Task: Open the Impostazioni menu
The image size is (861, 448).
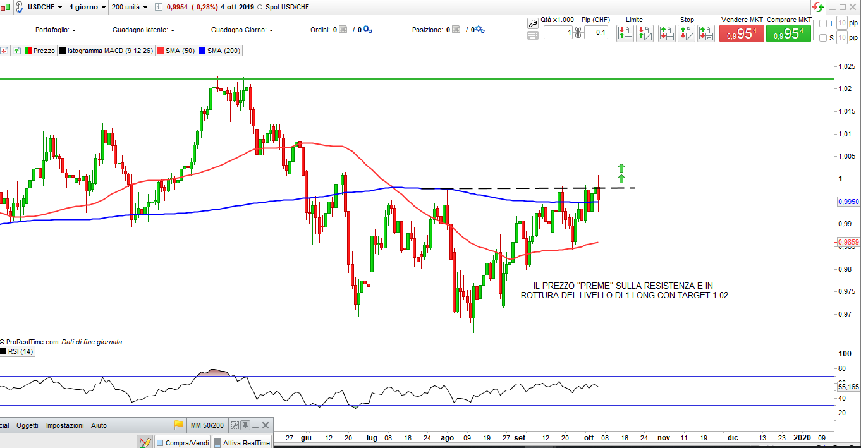Action: [x=64, y=425]
